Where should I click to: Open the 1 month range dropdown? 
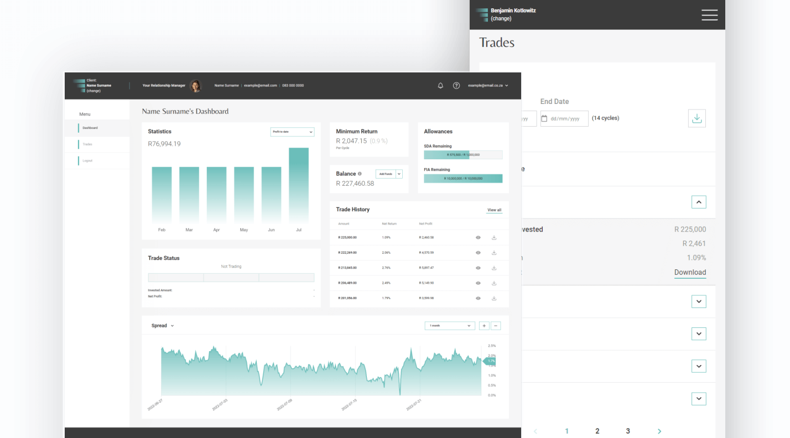click(x=450, y=326)
